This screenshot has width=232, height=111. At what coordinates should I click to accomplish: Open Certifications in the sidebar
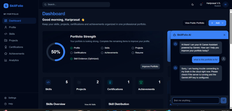click(19, 47)
